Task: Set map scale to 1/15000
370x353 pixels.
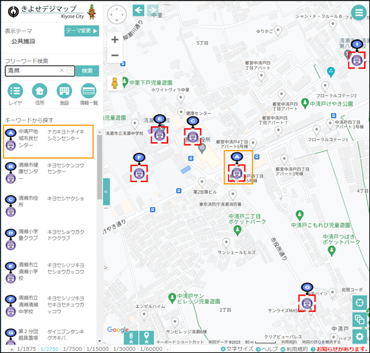Action: coord(98,349)
